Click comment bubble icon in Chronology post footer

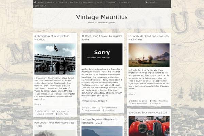click(35, 114)
